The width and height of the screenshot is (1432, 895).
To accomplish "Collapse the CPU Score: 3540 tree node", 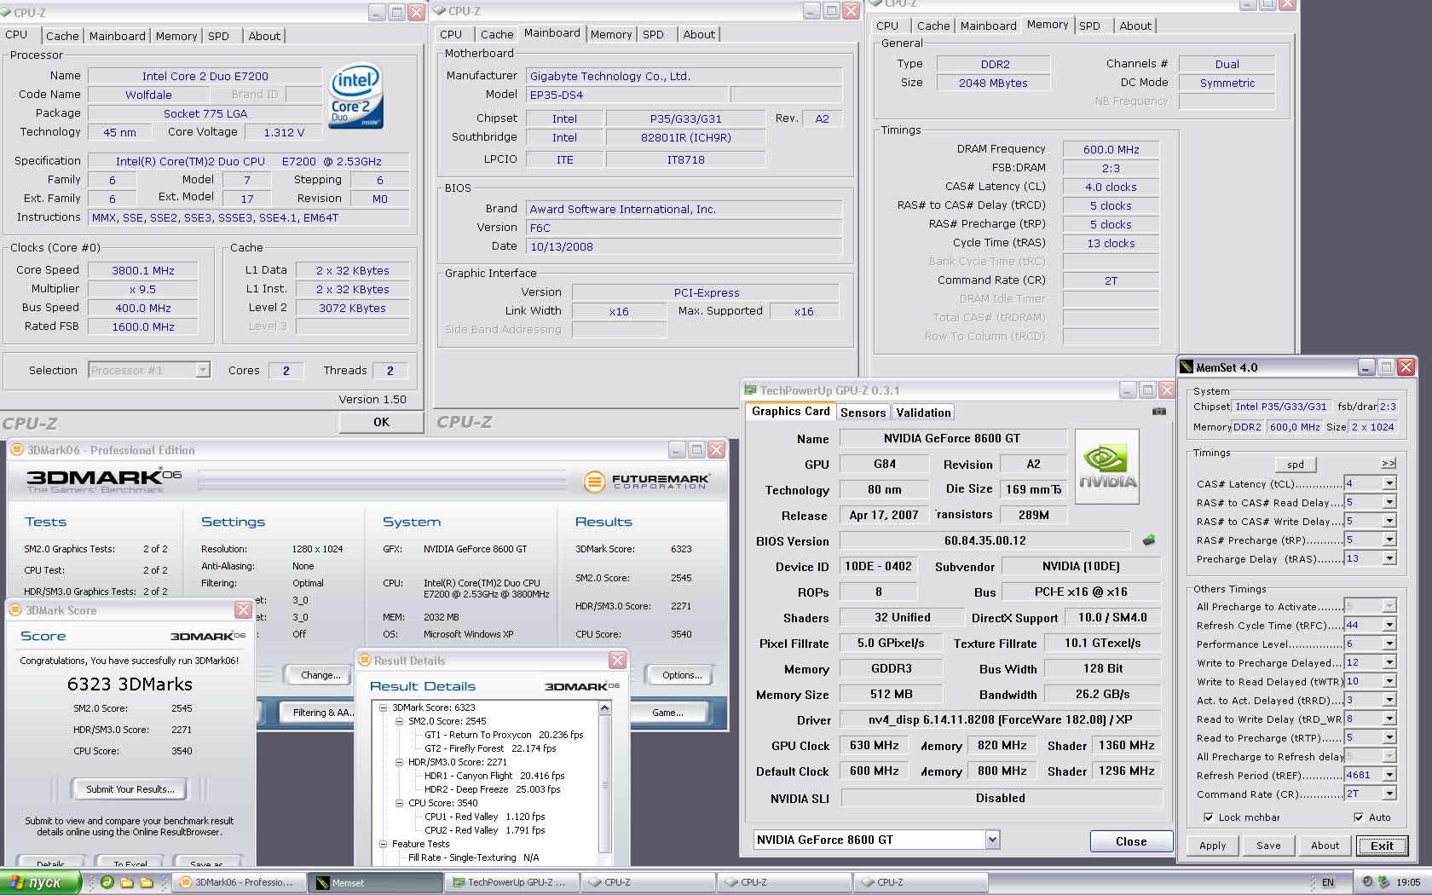I will (x=399, y=803).
